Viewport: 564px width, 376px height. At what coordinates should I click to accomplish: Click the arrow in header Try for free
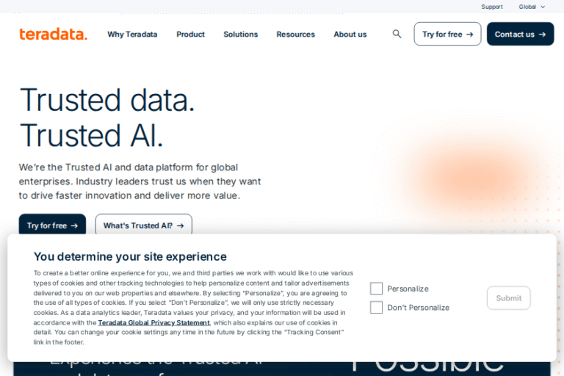click(469, 35)
